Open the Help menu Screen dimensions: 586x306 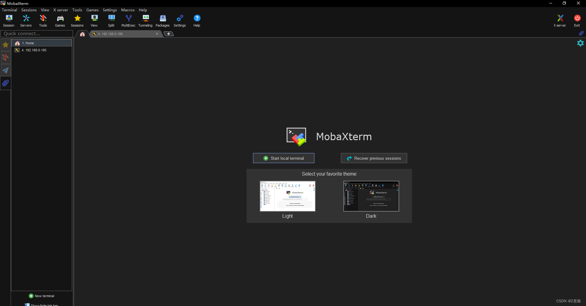point(143,10)
